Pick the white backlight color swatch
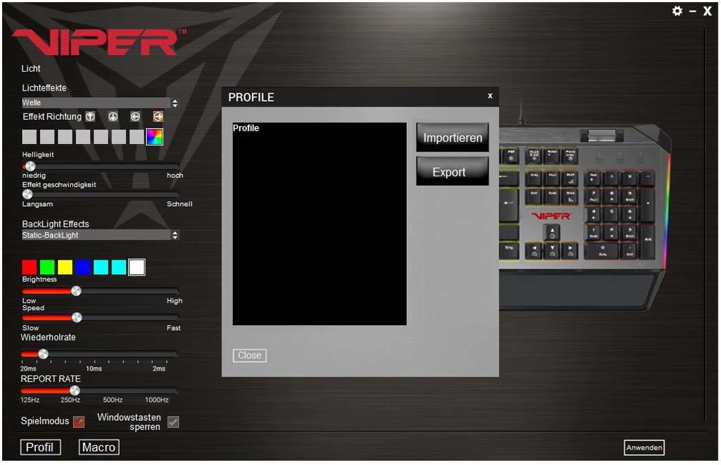The image size is (721, 465). pos(136,267)
